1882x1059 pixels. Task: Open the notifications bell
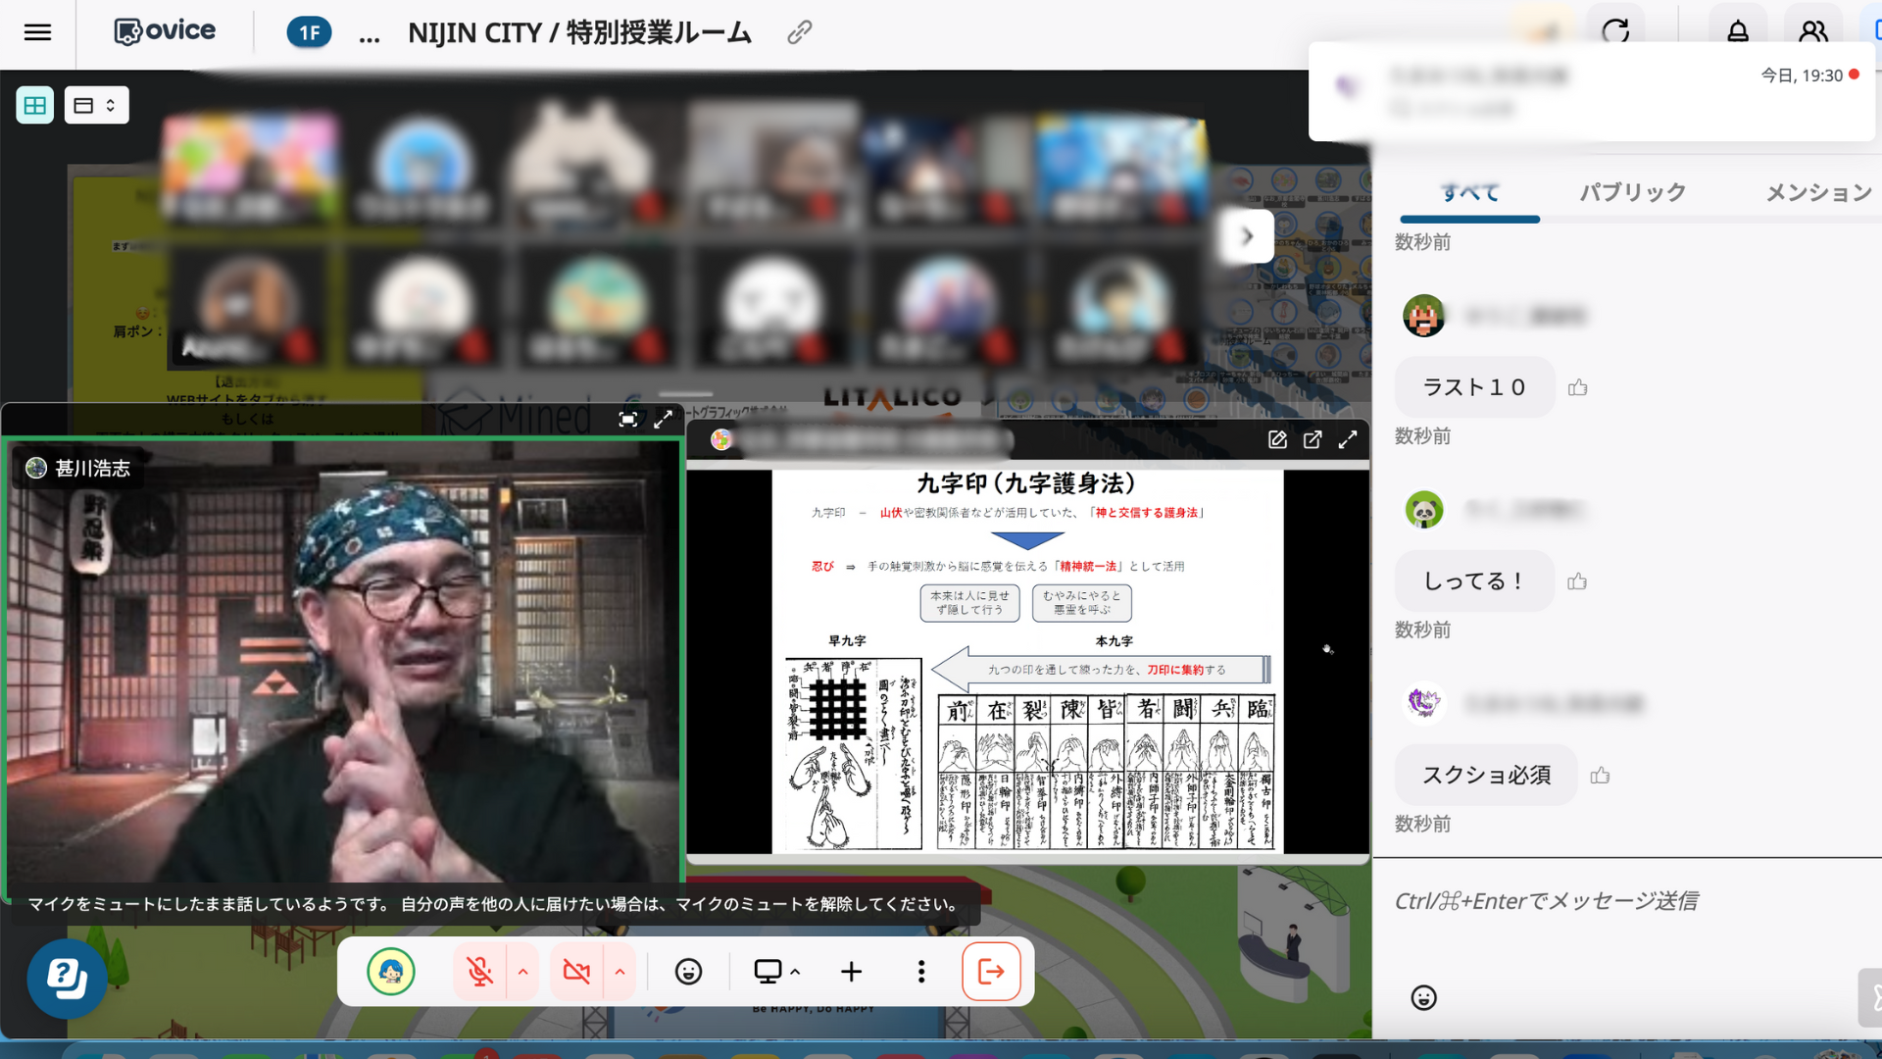(1737, 31)
